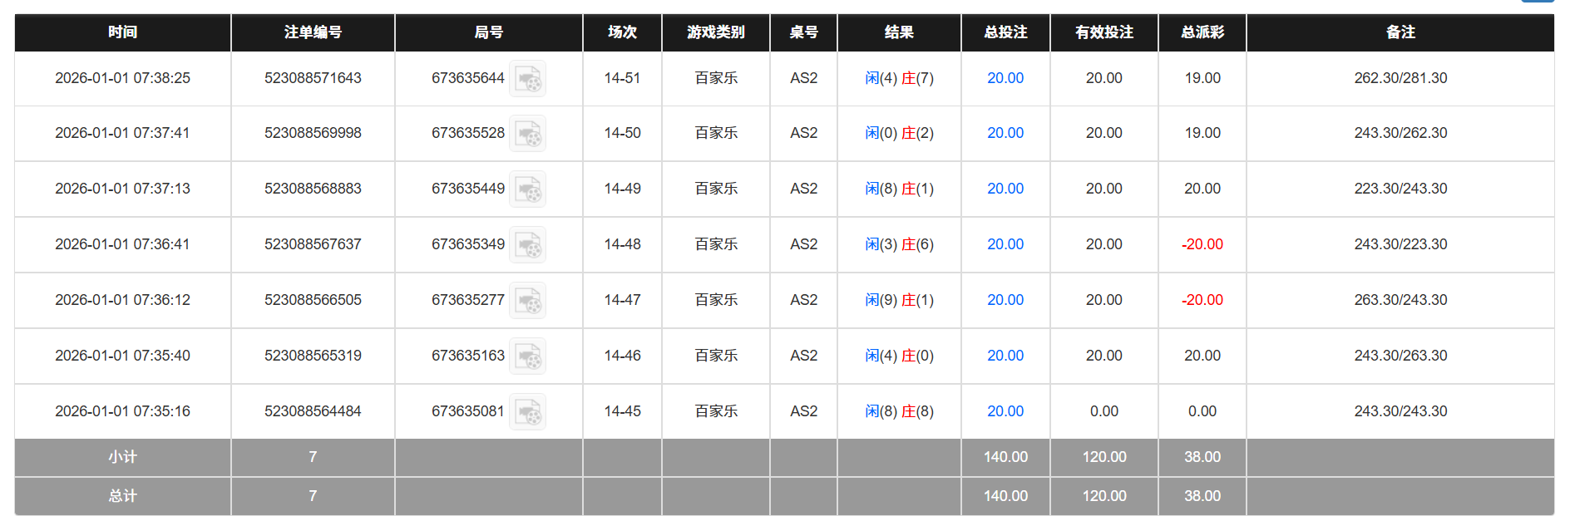
Task: Play the replay icon beside 673635528
Action: 530,133
